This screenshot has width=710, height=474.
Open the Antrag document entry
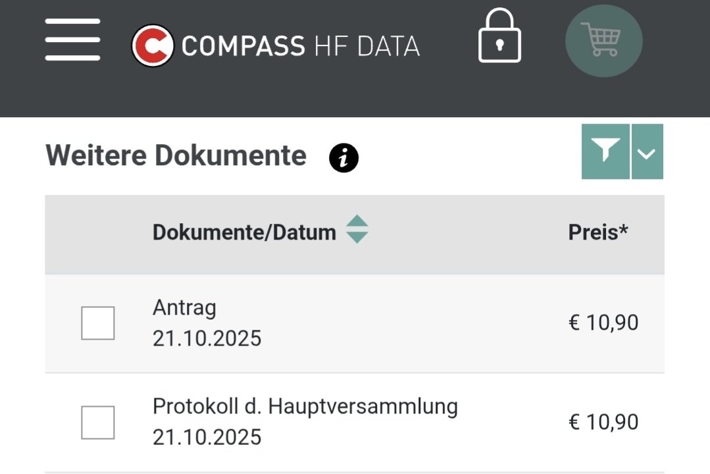click(184, 307)
